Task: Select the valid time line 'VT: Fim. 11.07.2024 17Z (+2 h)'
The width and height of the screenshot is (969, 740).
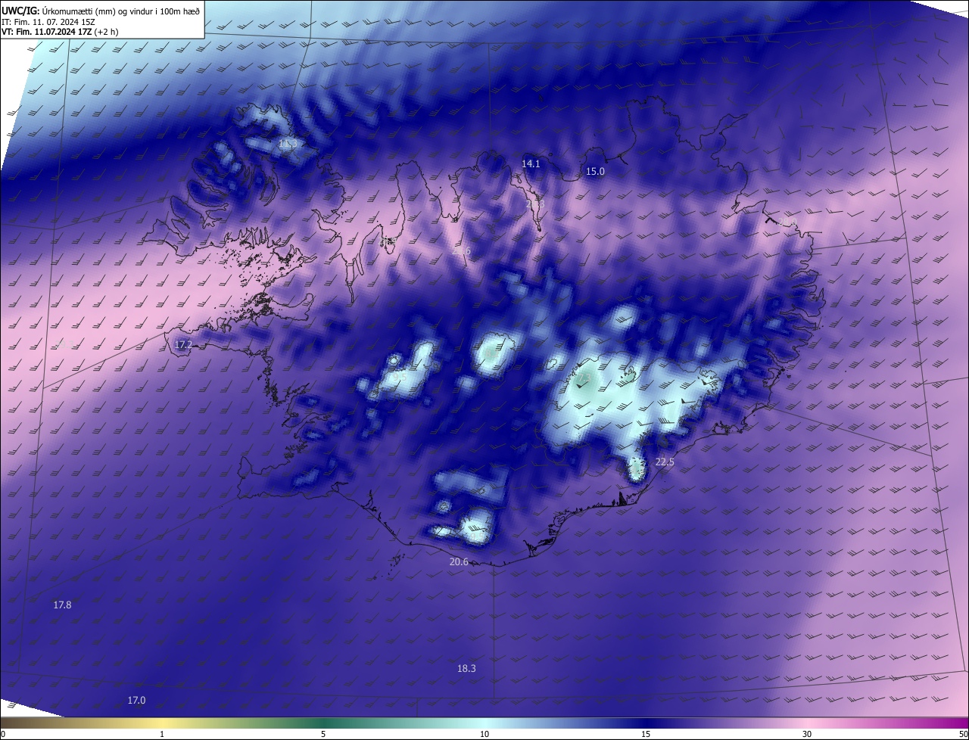Action: (60, 32)
